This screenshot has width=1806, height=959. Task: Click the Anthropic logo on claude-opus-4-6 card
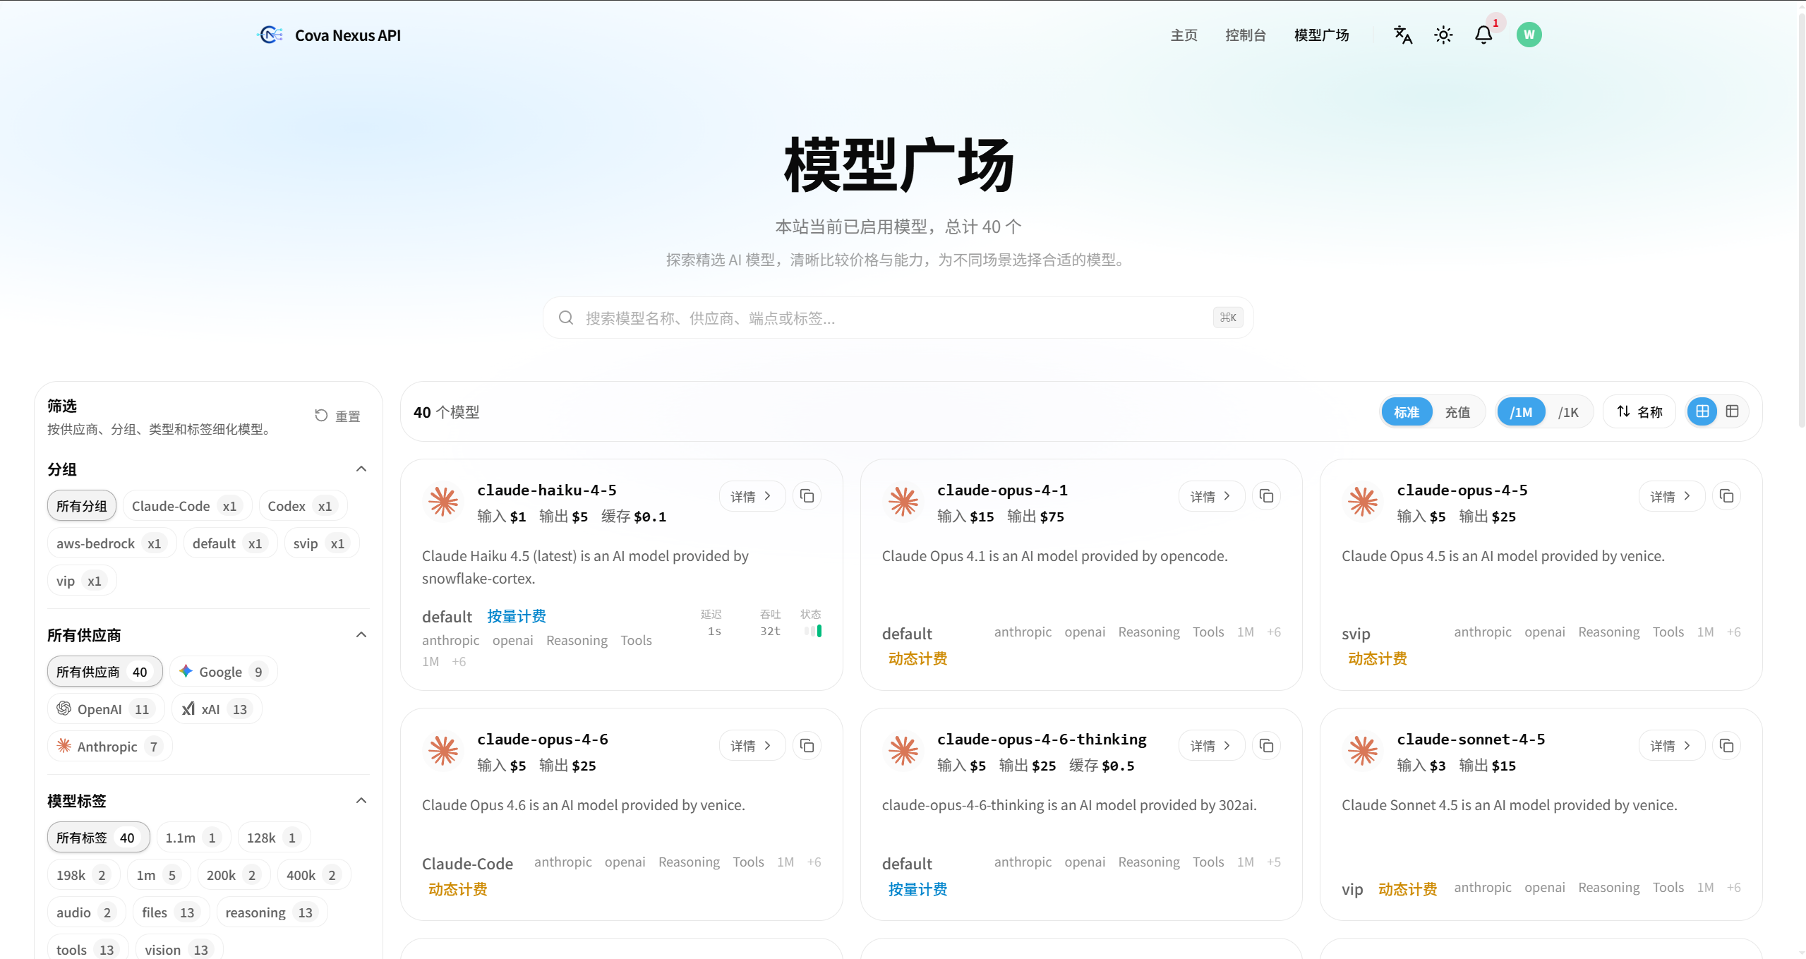[x=443, y=751]
